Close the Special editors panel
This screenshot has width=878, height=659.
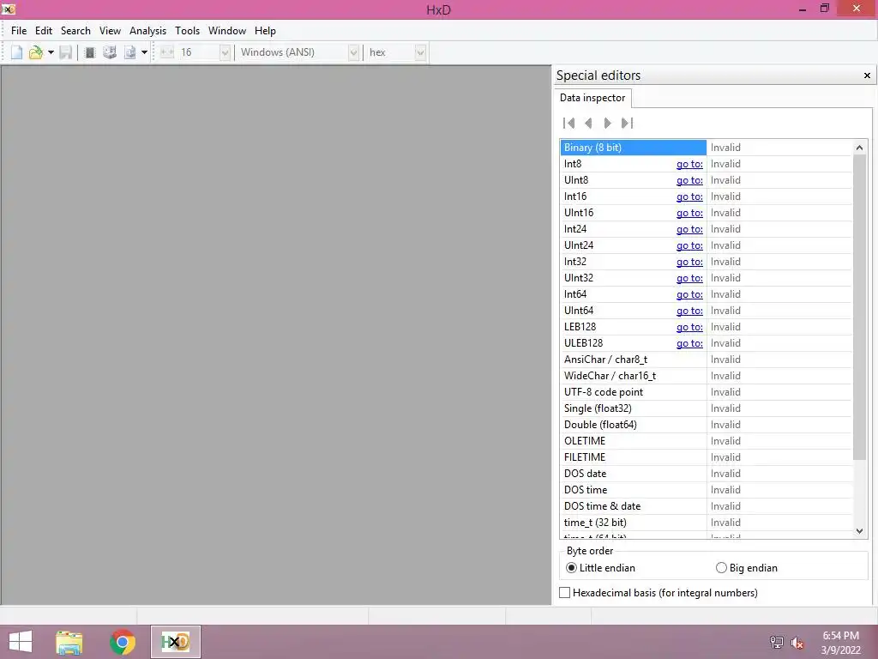click(867, 76)
